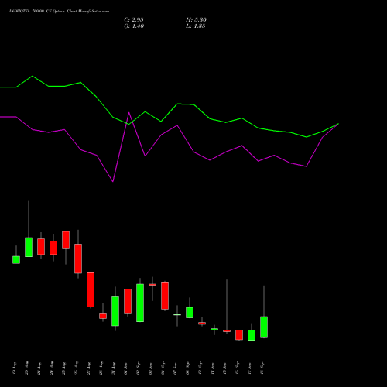Click the 20 Aug date label

(x=27, y=368)
